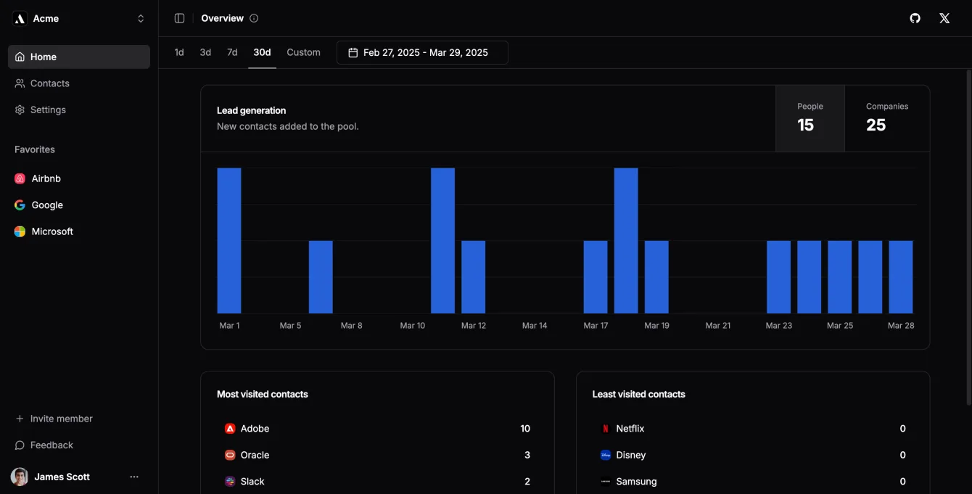This screenshot has width=972, height=494.
Task: Open the GitHub icon in the top bar
Action: tap(915, 18)
